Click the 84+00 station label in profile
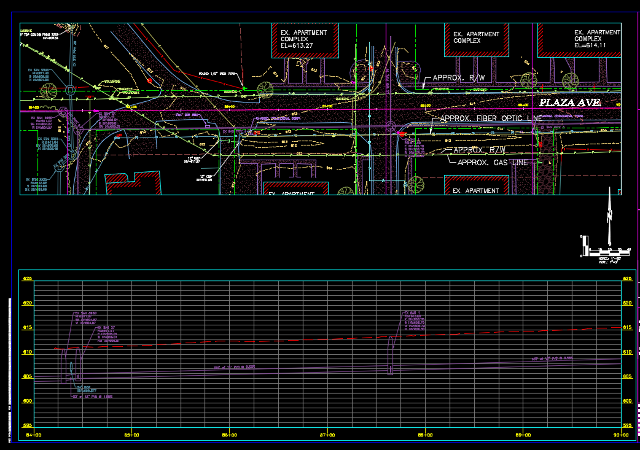 pyautogui.click(x=34, y=435)
